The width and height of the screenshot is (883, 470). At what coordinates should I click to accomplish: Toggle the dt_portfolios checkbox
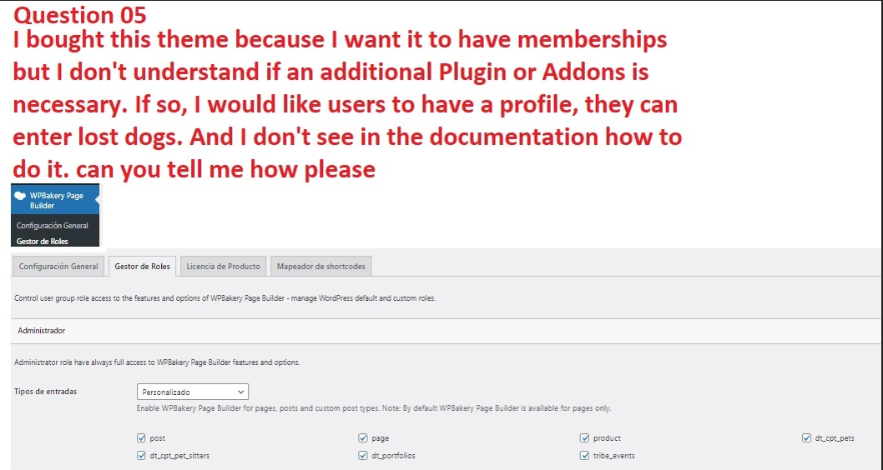tap(363, 455)
